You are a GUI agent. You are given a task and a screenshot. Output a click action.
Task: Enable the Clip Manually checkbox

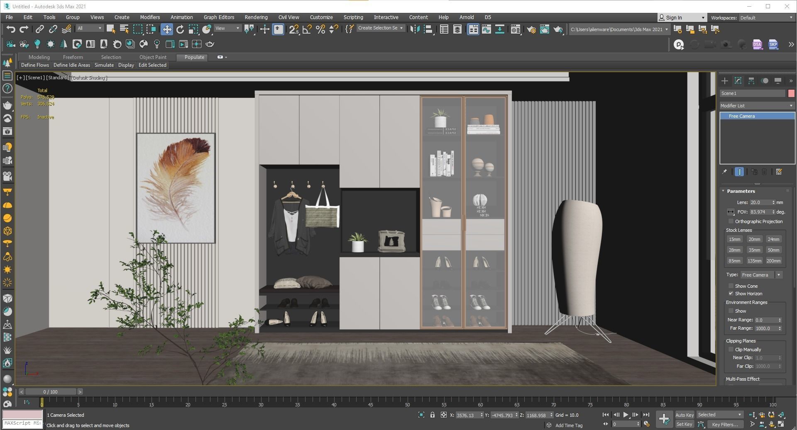coord(731,349)
